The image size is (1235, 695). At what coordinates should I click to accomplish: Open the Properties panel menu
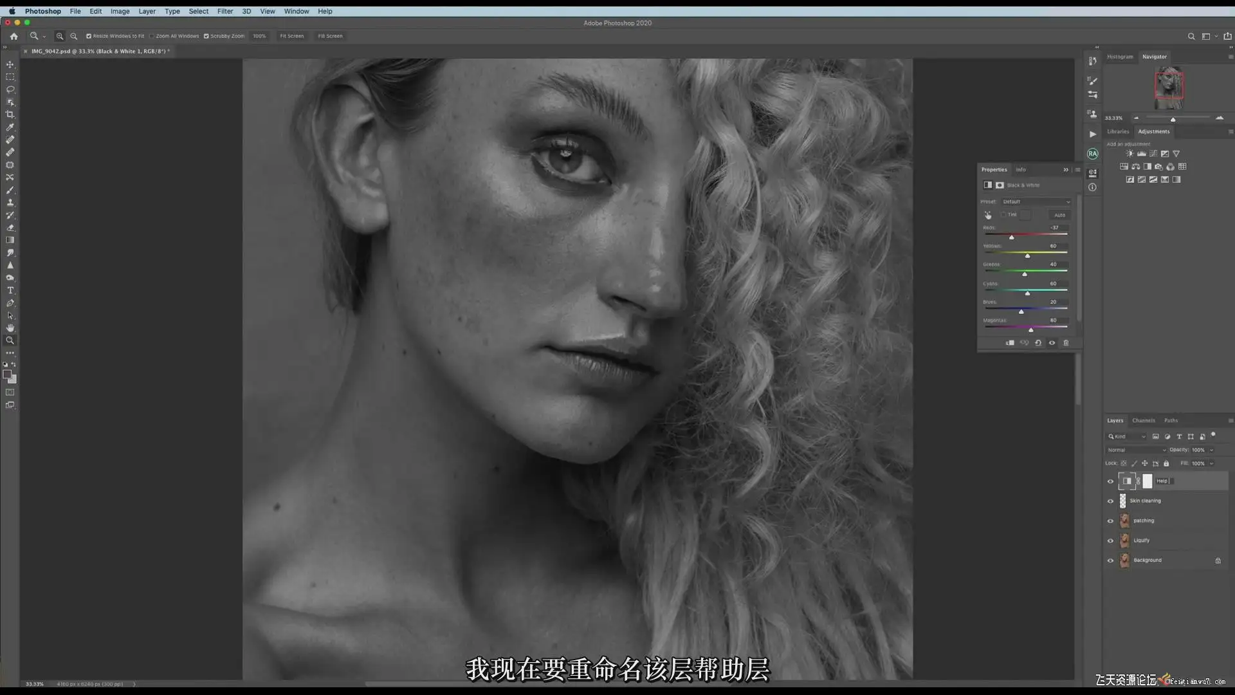coord(1077,170)
